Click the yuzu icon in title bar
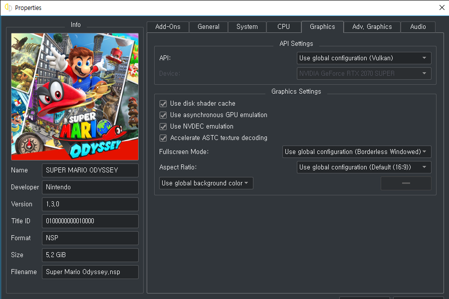 (8, 8)
